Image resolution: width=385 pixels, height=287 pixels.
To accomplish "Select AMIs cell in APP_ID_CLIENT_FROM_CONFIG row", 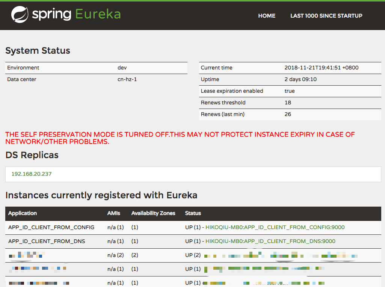I will pyautogui.click(x=115, y=227).
